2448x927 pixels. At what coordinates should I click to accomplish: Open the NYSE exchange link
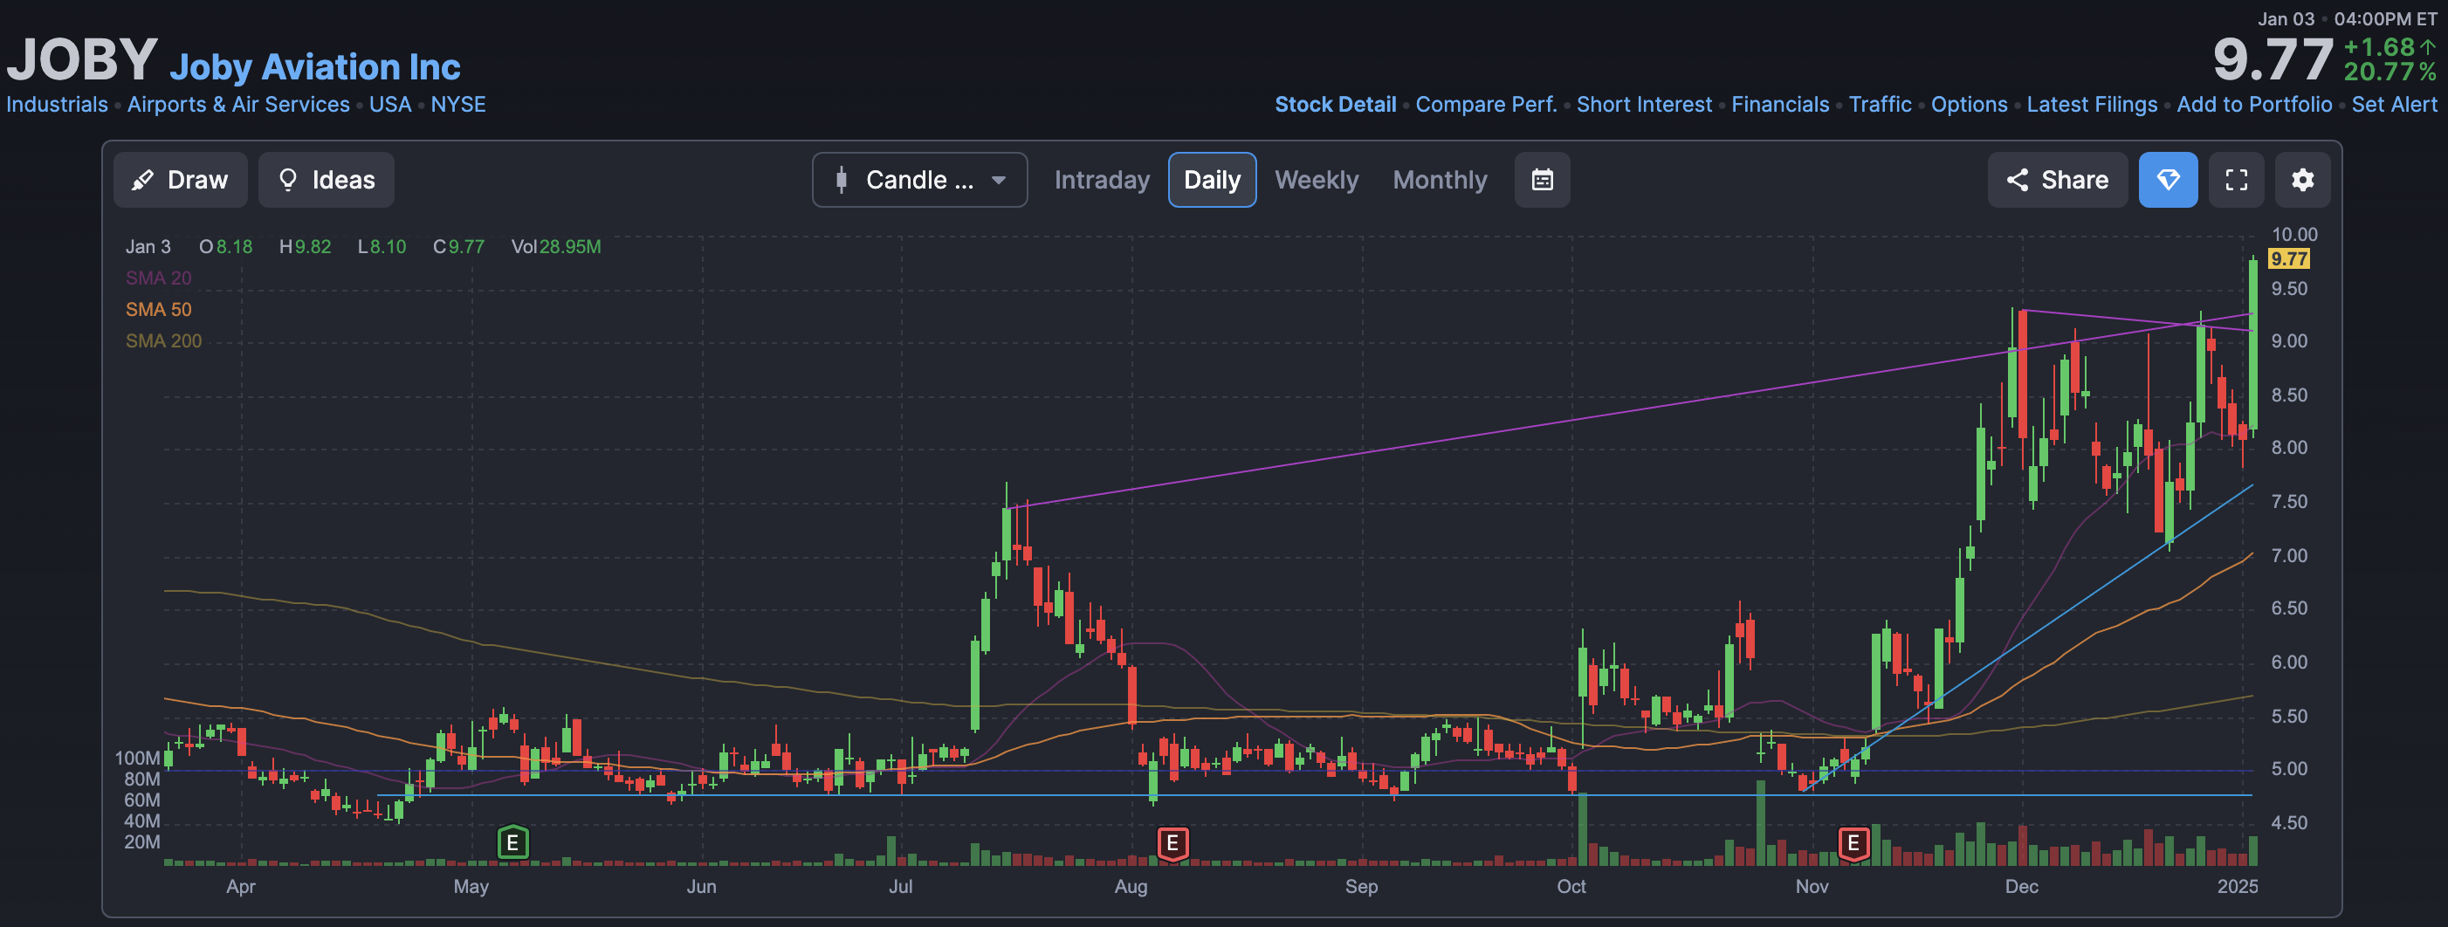458,105
